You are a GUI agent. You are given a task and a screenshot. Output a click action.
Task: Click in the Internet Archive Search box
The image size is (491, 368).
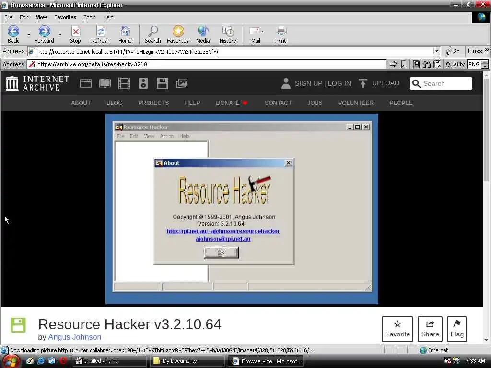pos(441,83)
